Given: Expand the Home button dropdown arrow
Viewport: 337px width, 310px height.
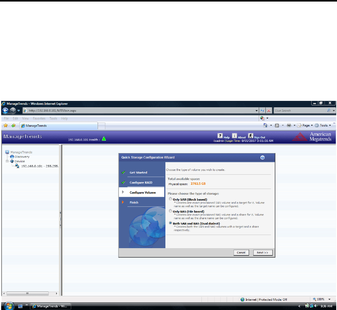Looking at the screenshot, I should click(x=271, y=126).
